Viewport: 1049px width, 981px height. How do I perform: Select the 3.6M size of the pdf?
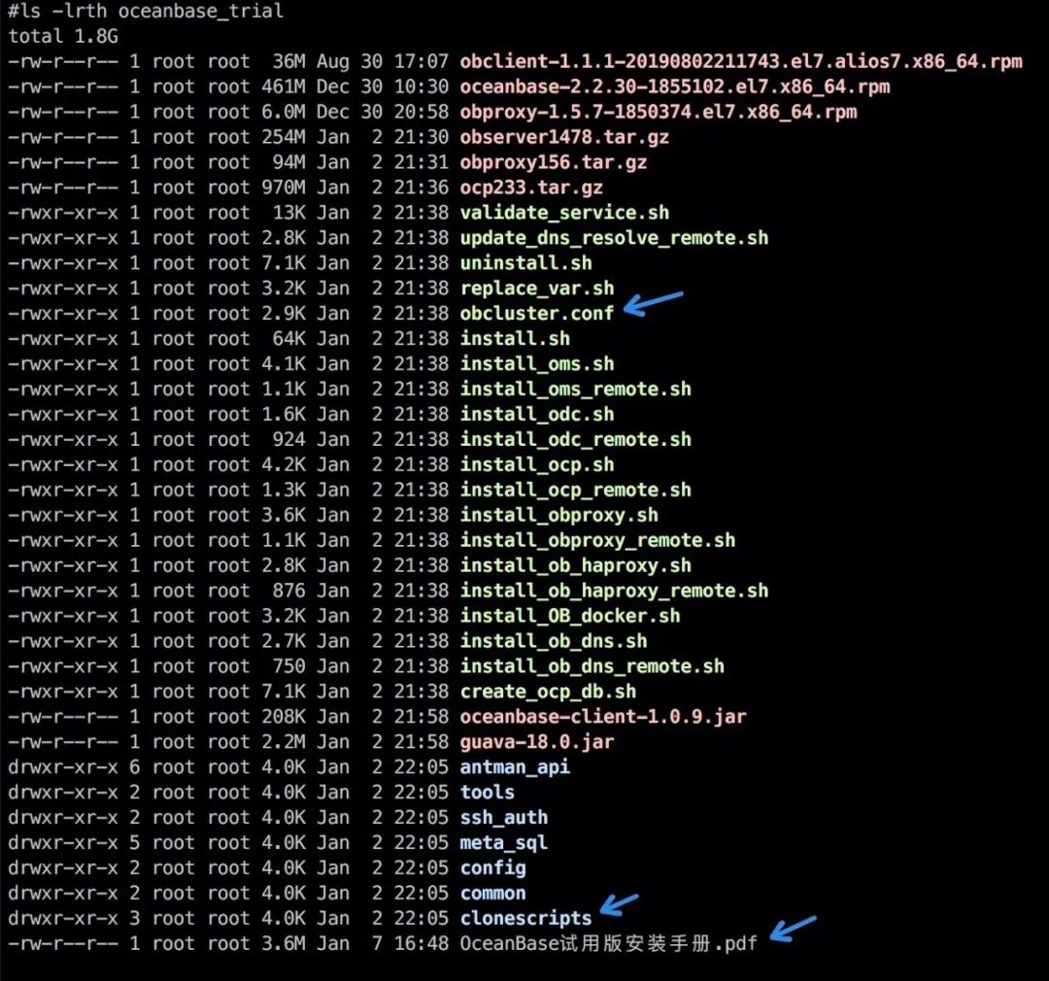283,943
